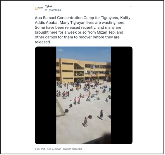This screenshot has height=155, width=165.
Task: Click the 5:20 PM timestamp
Action: click(40, 149)
